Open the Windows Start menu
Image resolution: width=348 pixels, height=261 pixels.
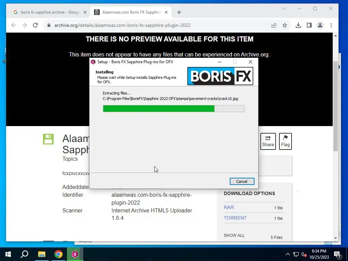(x=8, y=254)
